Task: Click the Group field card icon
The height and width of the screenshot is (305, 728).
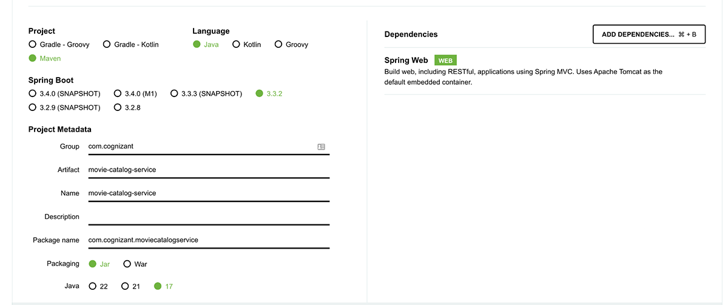Action: tap(322, 147)
